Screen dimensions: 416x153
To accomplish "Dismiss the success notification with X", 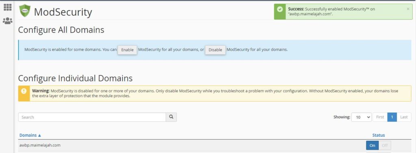I will point(408,9).
